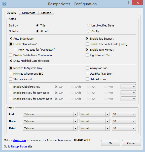Click the ResophNotes app icon in title bar
Viewport: 145px width, 152px height.
point(4,4)
